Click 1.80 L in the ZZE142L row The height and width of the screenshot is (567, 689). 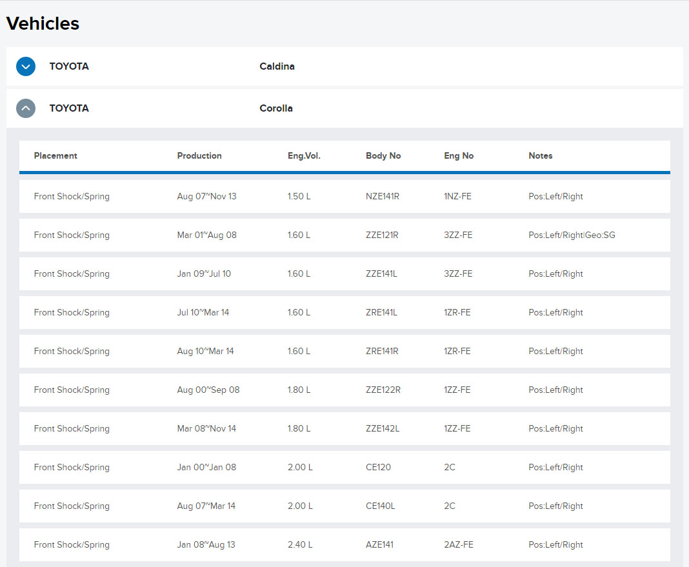(299, 428)
